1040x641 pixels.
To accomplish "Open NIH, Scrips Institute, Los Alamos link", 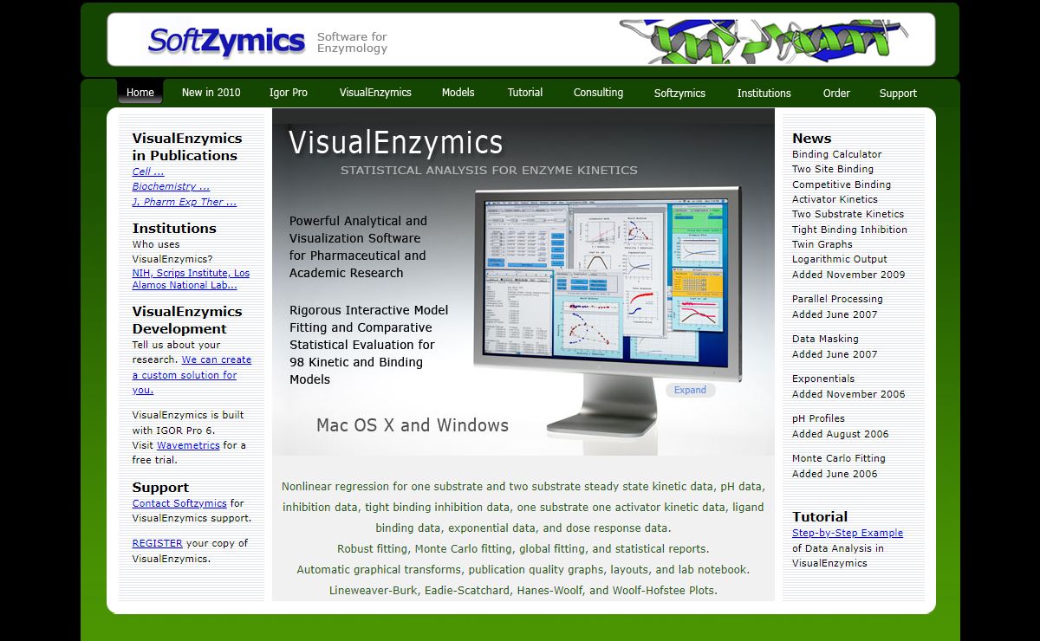I will [191, 279].
